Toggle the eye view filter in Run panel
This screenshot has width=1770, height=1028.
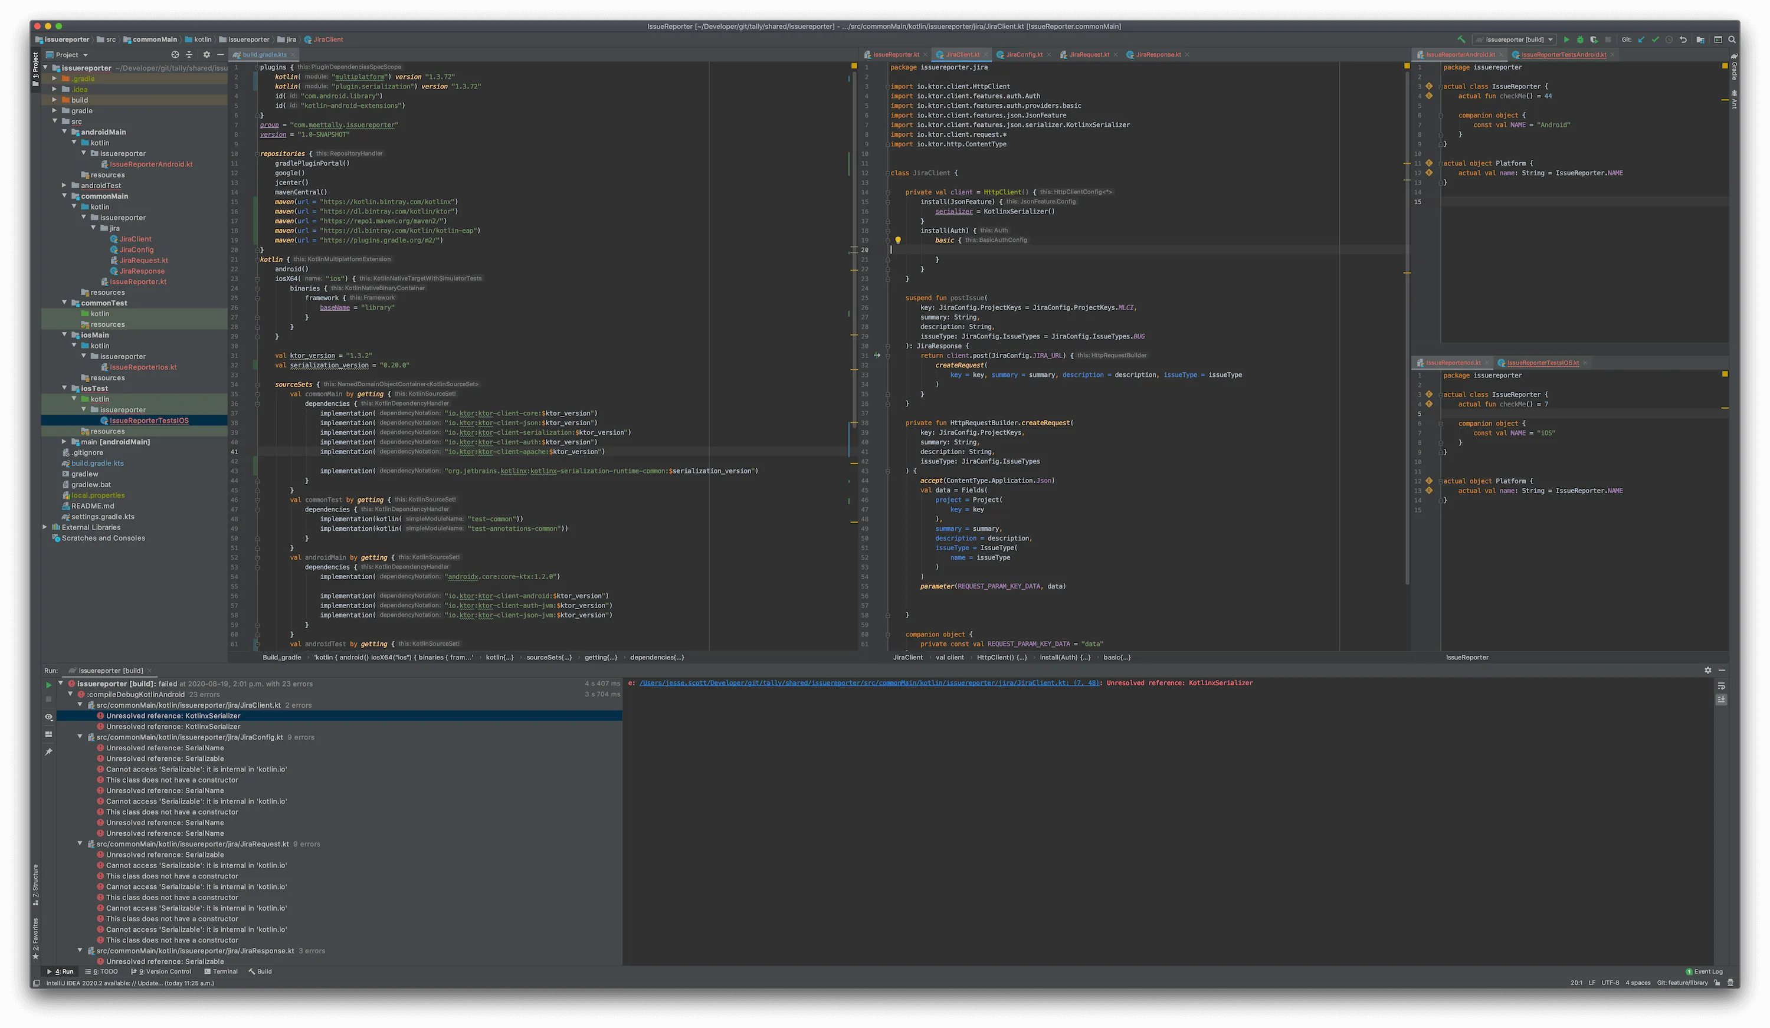click(48, 717)
